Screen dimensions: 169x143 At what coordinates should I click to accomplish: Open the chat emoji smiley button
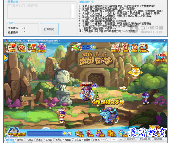pos(69,133)
